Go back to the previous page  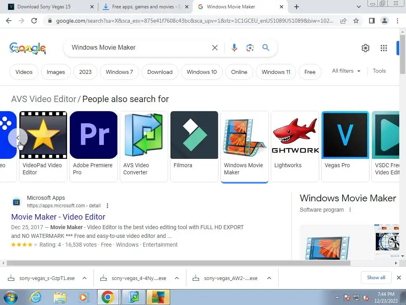9,21
